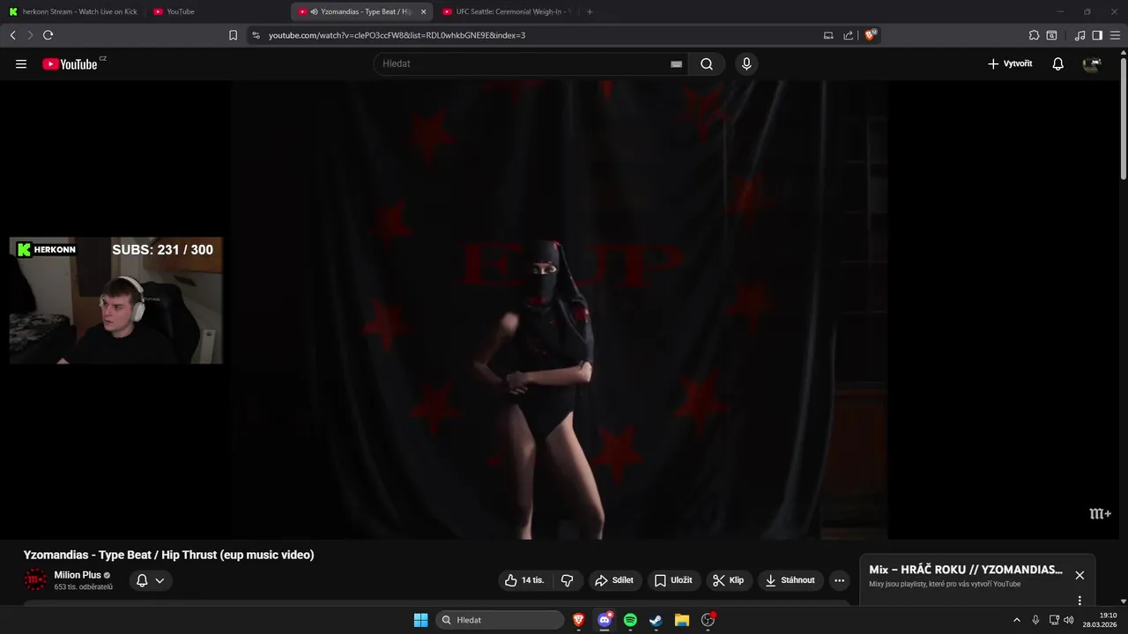This screenshot has width=1128, height=634.
Task: Open the network icon in system tray
Action: (1054, 620)
